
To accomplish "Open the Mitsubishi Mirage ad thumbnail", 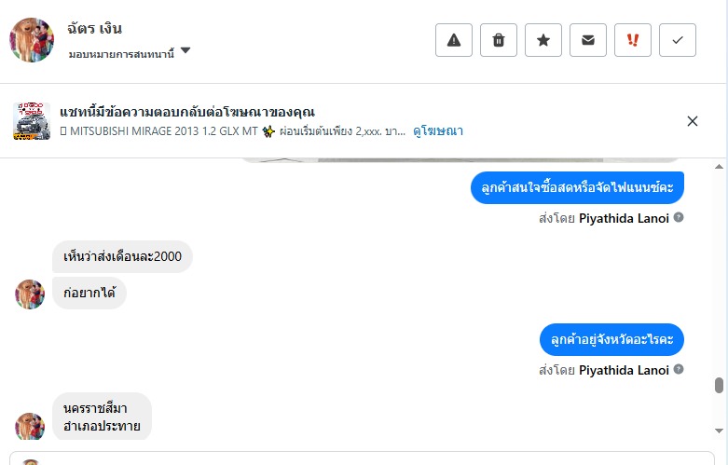I will [32, 121].
